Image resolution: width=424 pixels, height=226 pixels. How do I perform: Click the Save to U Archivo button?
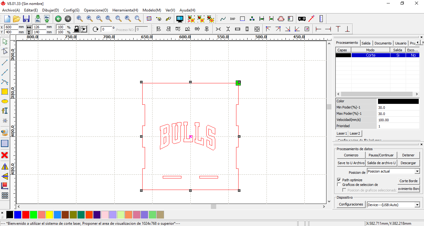pyautogui.click(x=351, y=163)
